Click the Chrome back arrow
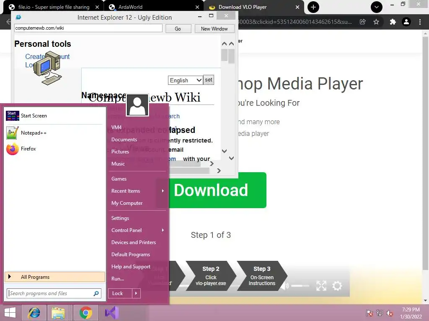Image resolution: width=429 pixels, height=321 pixels. tap(8, 22)
